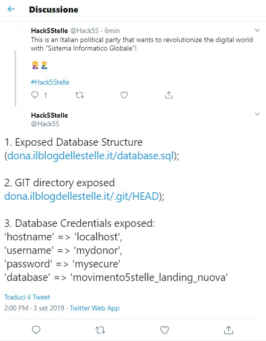Expand options chevron on first tweet
Image resolution: width=266 pixels, height=341 pixels.
[x=257, y=30]
